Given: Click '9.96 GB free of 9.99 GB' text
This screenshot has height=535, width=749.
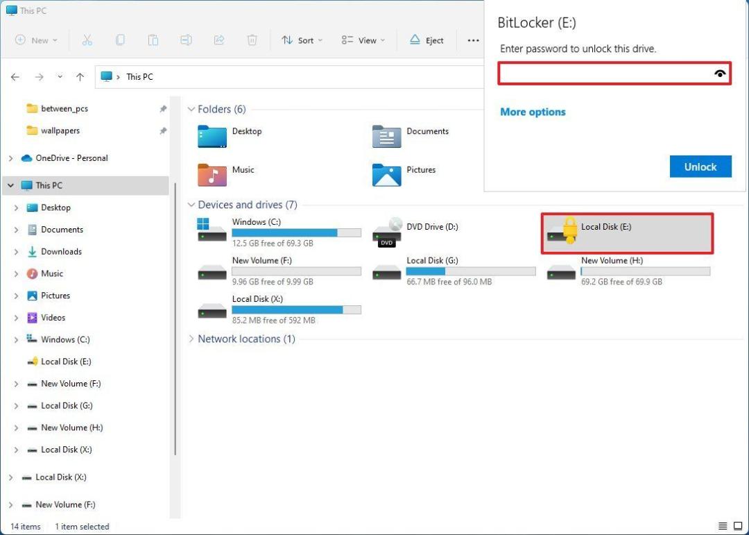Looking at the screenshot, I should click(273, 282).
